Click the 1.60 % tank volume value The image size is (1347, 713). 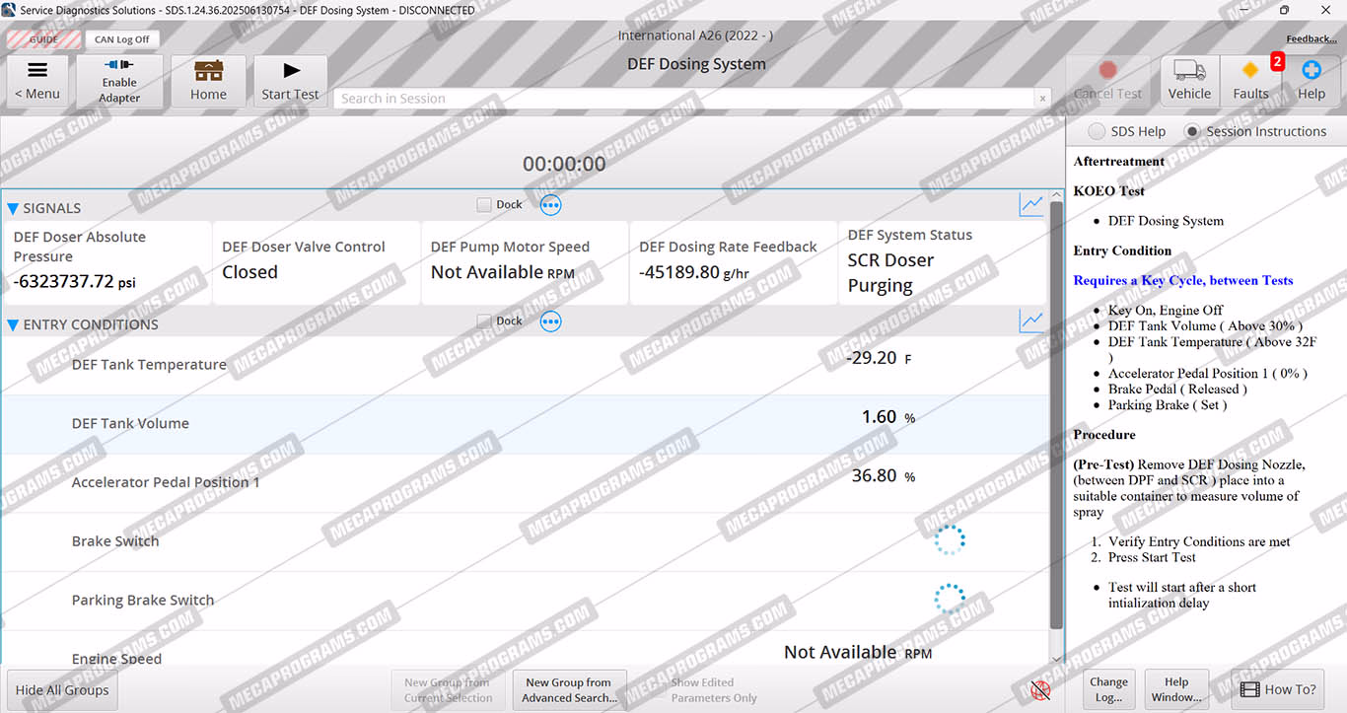[888, 417]
